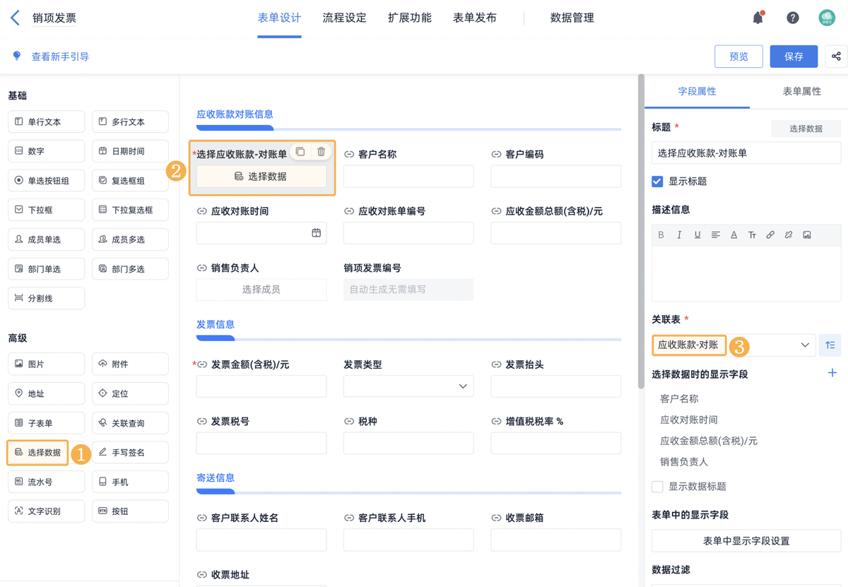Open the help question mark icon
Viewport: 848px width, 587px height.
pos(792,18)
